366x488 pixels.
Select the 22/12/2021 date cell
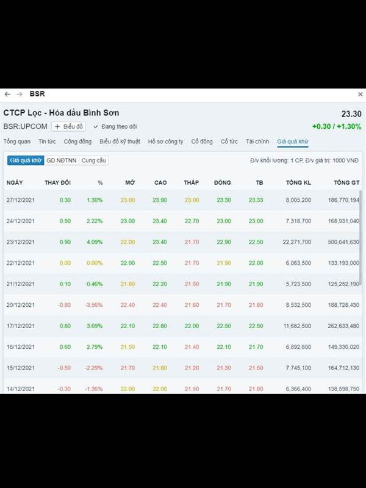[x=21, y=263]
